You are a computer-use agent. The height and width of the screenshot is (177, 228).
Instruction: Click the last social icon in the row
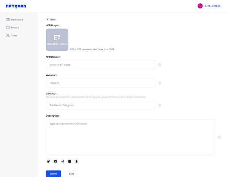(76, 161)
